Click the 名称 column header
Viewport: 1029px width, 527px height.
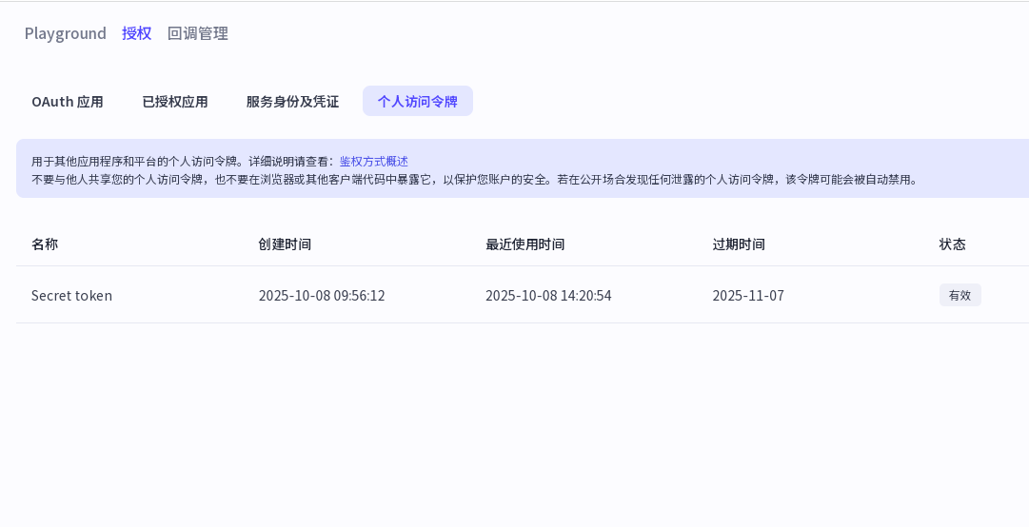click(x=45, y=244)
